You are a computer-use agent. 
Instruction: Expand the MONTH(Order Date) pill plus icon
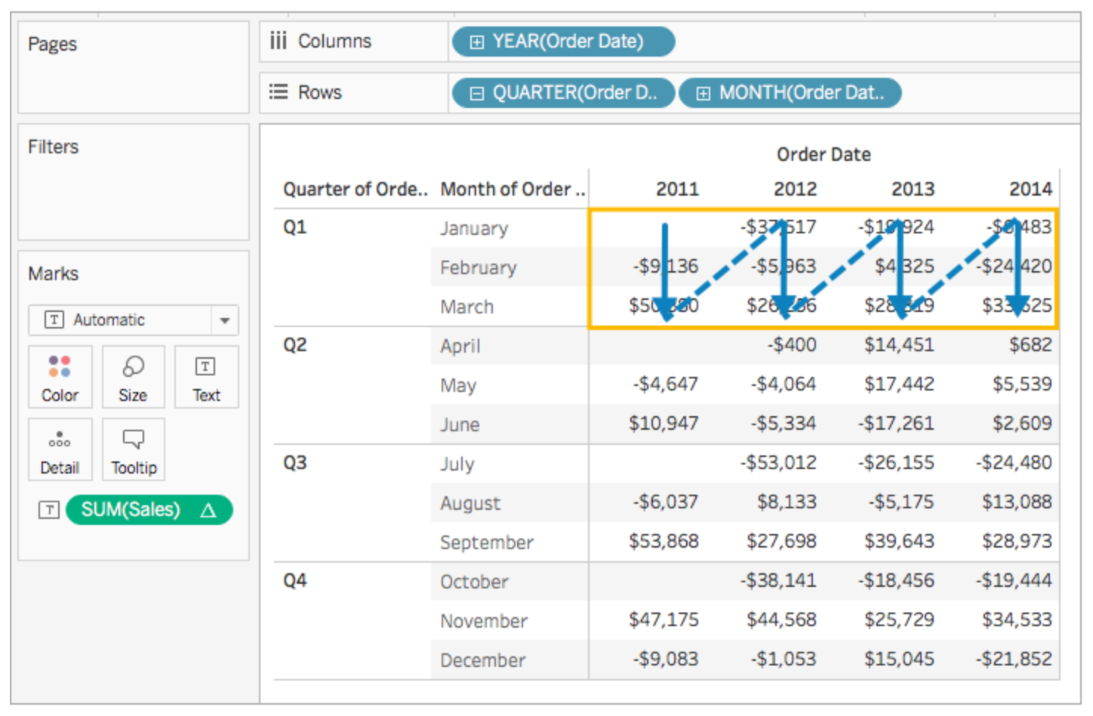(703, 93)
